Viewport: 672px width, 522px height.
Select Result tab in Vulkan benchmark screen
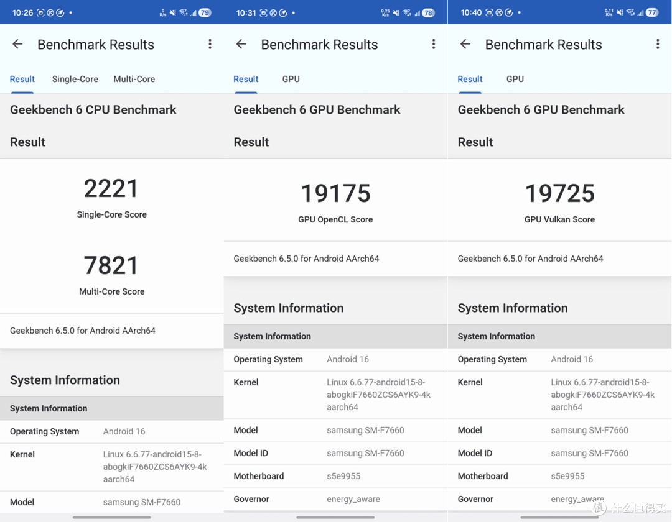[x=470, y=79]
